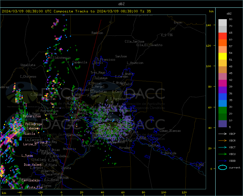Viewport: 243px width, 196px height.
Task: Click the 'Vista_Flor' map label
Action: point(35,187)
